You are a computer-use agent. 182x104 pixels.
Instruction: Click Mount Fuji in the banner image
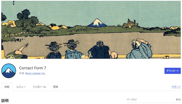pos(97,23)
